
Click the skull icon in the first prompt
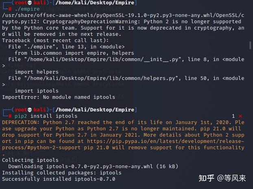30,2
